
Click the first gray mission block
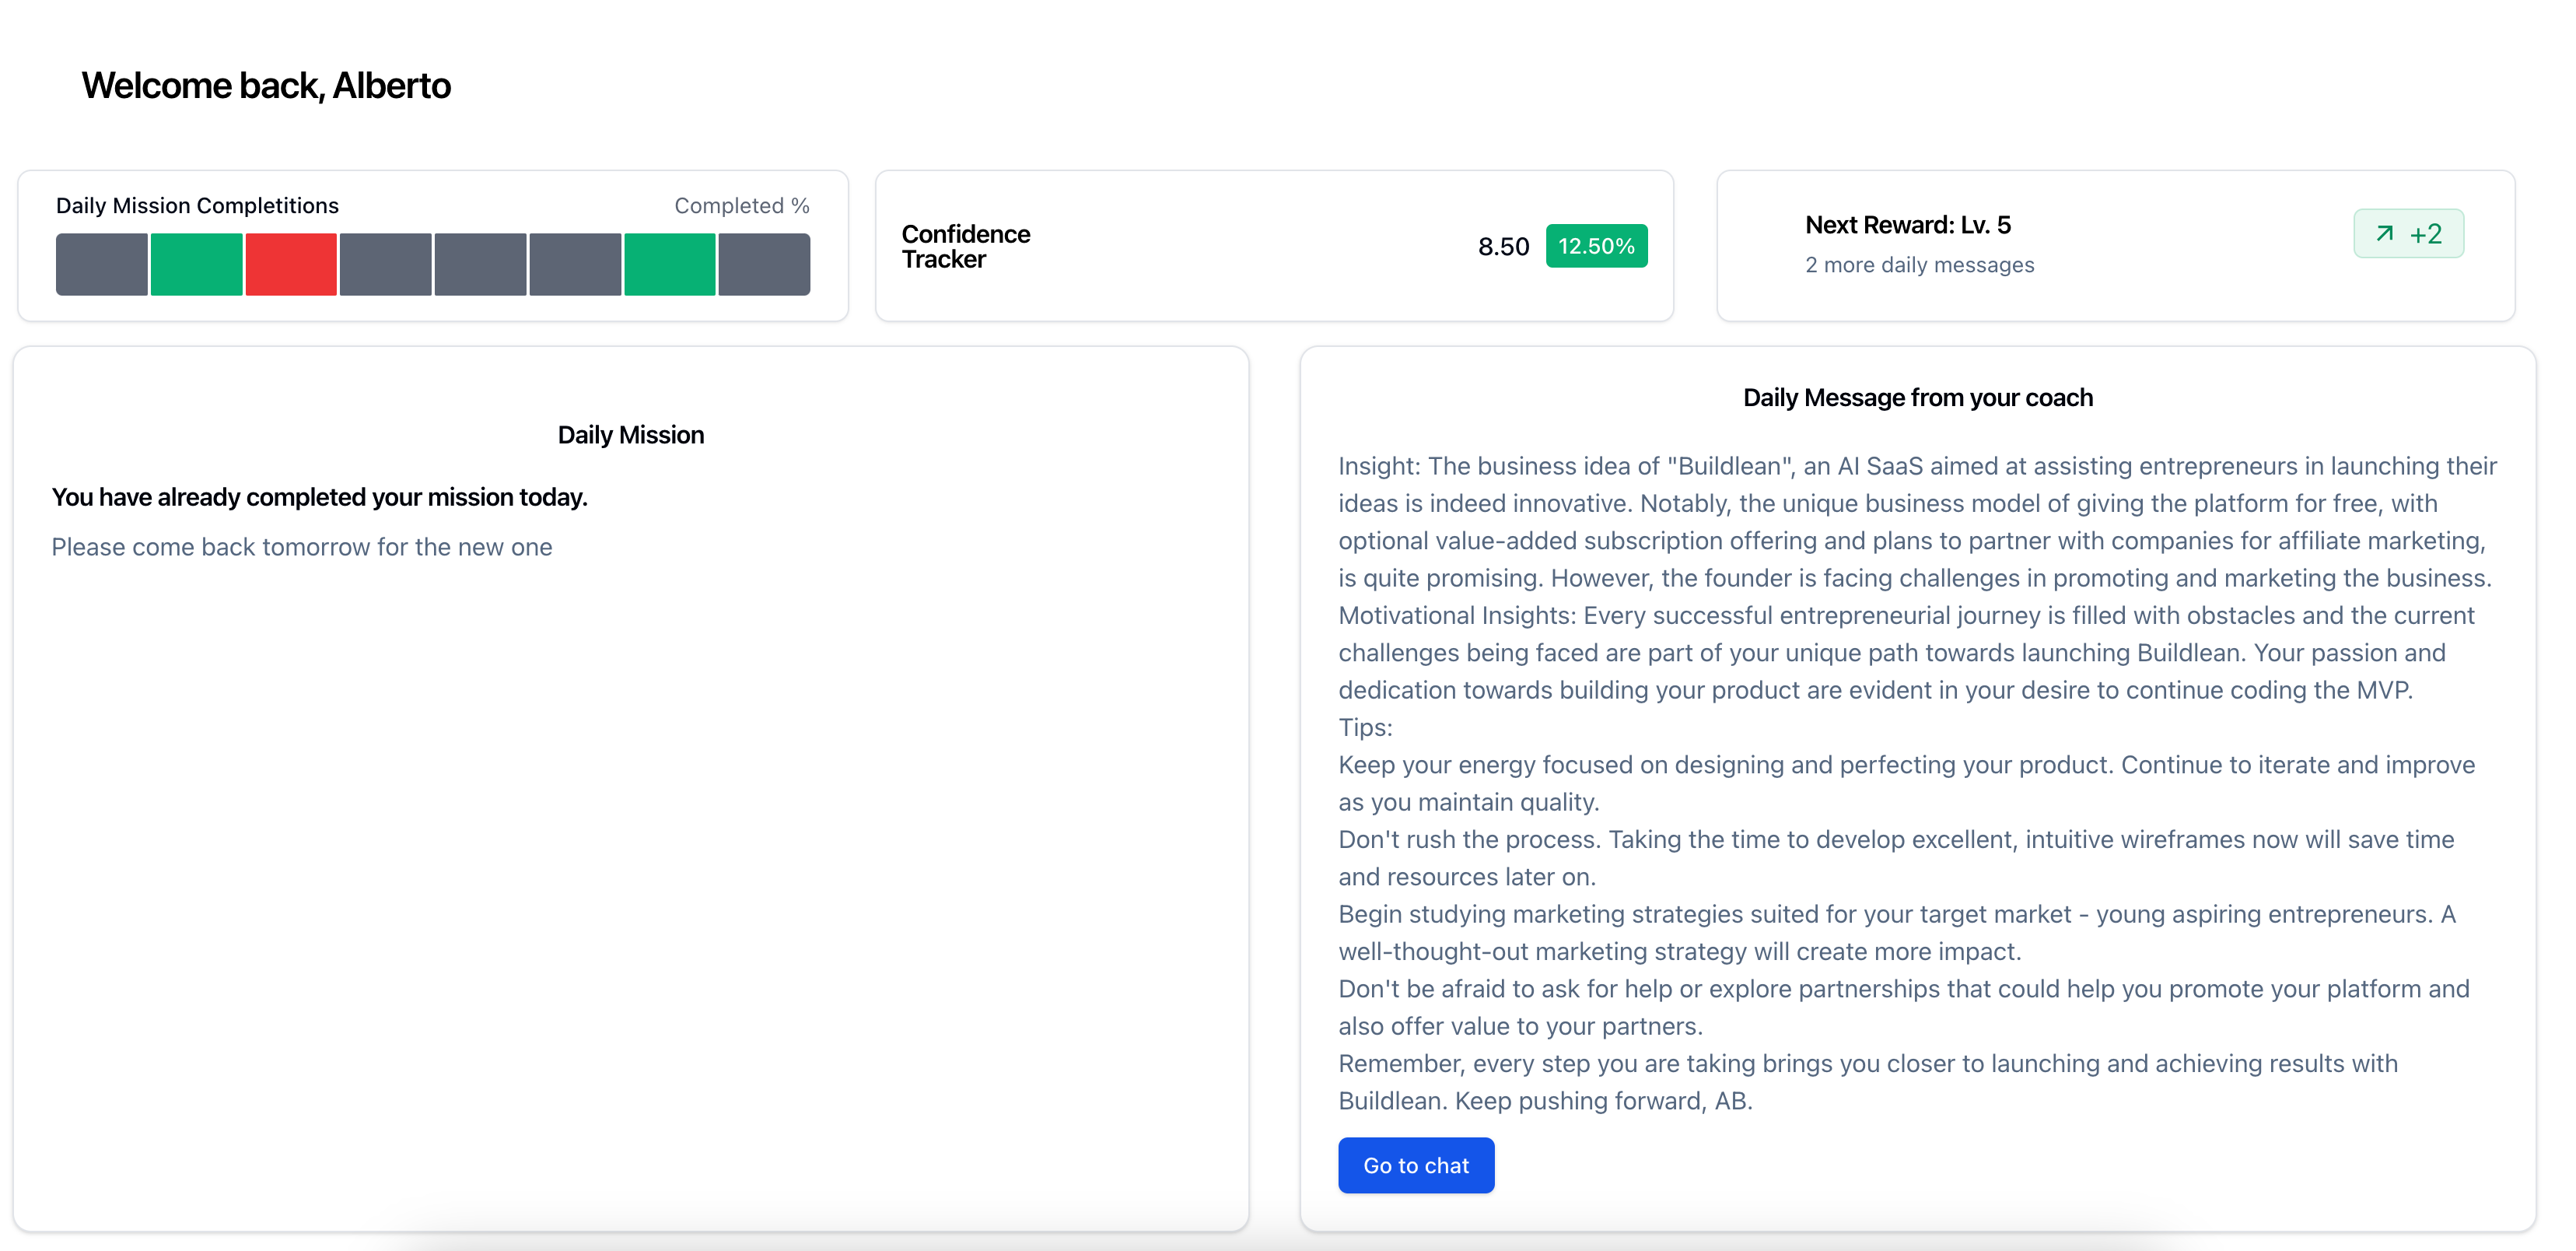102,264
